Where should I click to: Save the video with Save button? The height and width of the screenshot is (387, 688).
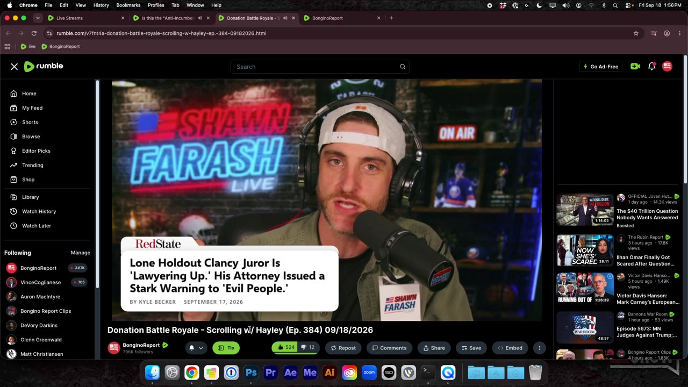(471, 348)
